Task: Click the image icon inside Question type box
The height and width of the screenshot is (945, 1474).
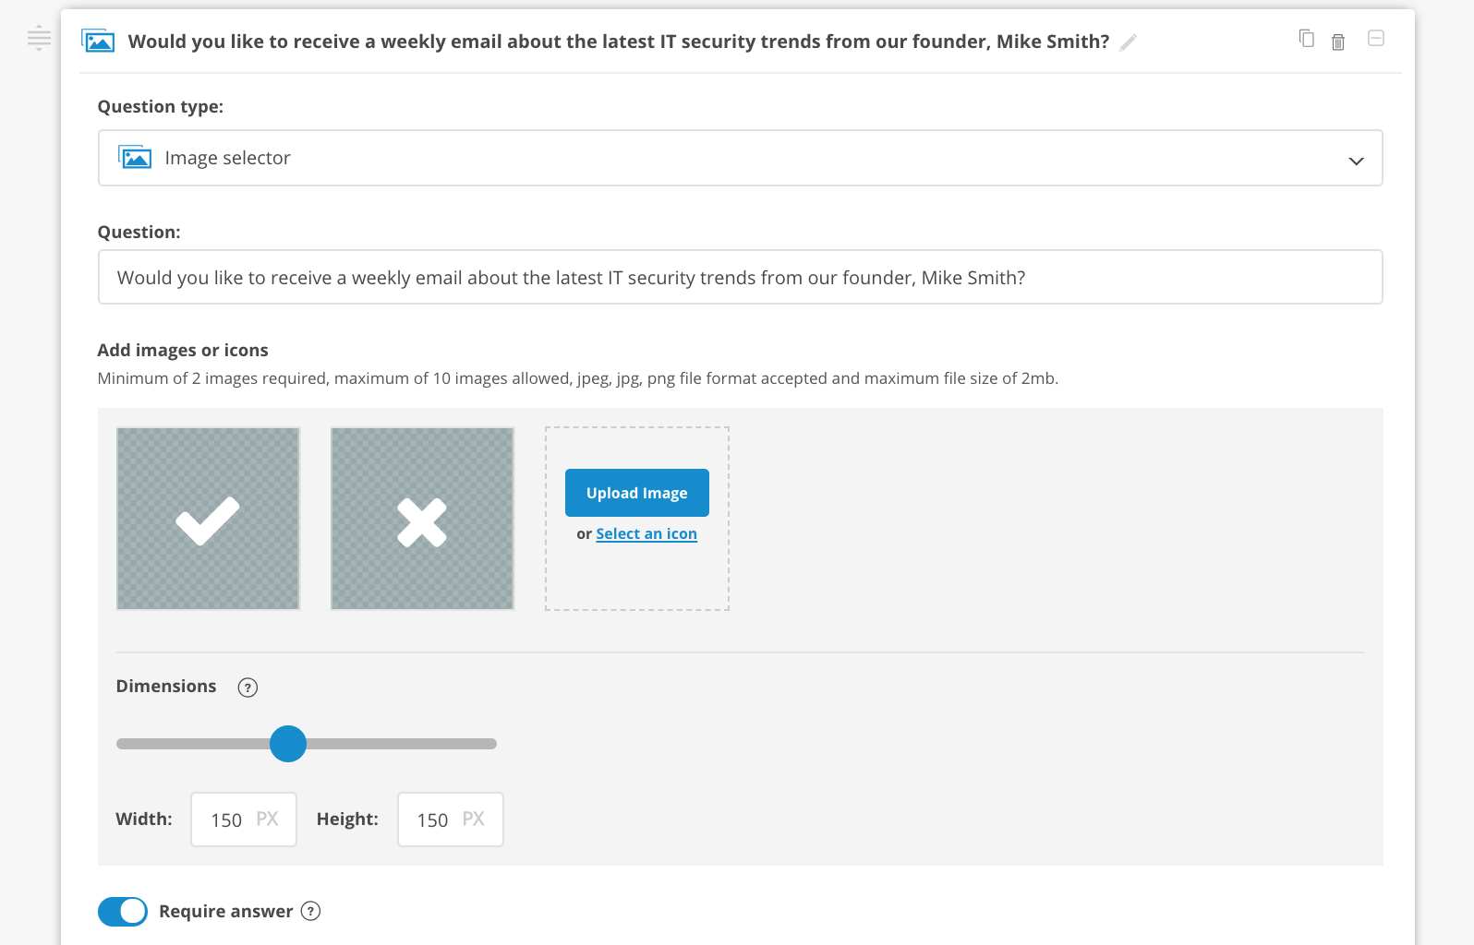Action: pyautogui.click(x=135, y=158)
